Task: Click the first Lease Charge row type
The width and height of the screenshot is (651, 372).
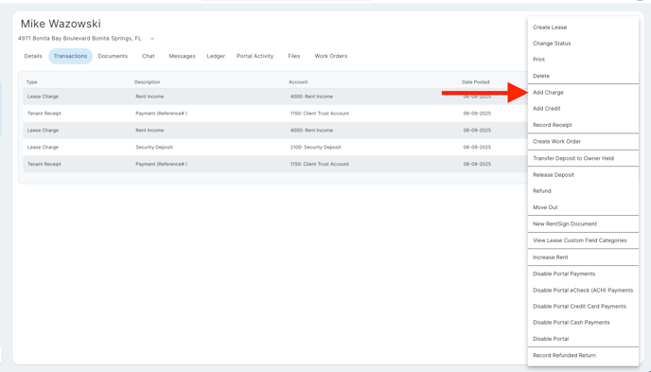Action: point(43,97)
